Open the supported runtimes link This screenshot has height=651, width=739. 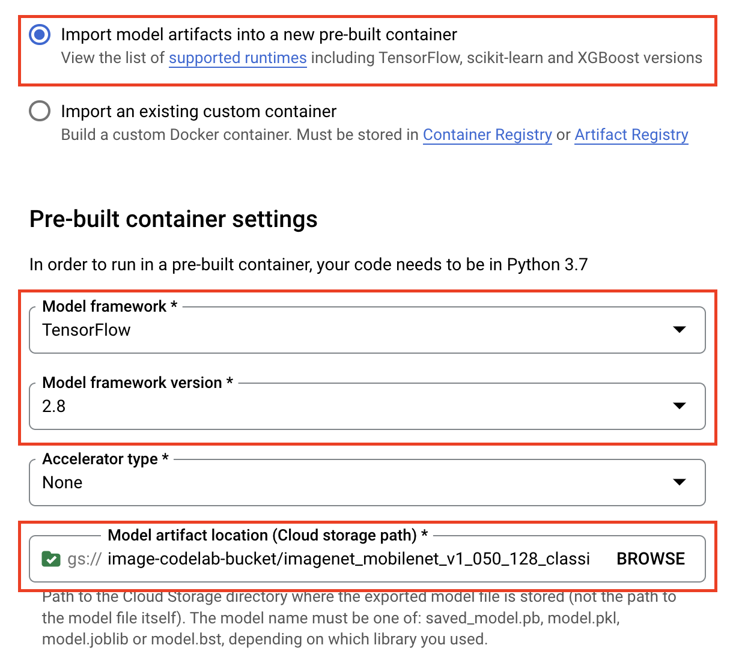tap(237, 58)
